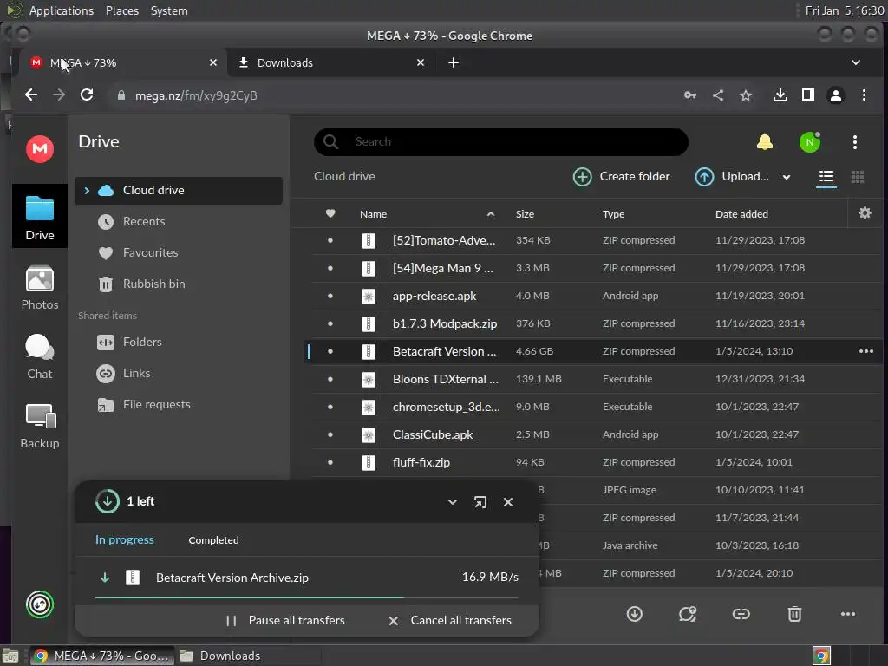Toggle Chrome side panel
This screenshot has height=666, width=888.
pos(808,95)
